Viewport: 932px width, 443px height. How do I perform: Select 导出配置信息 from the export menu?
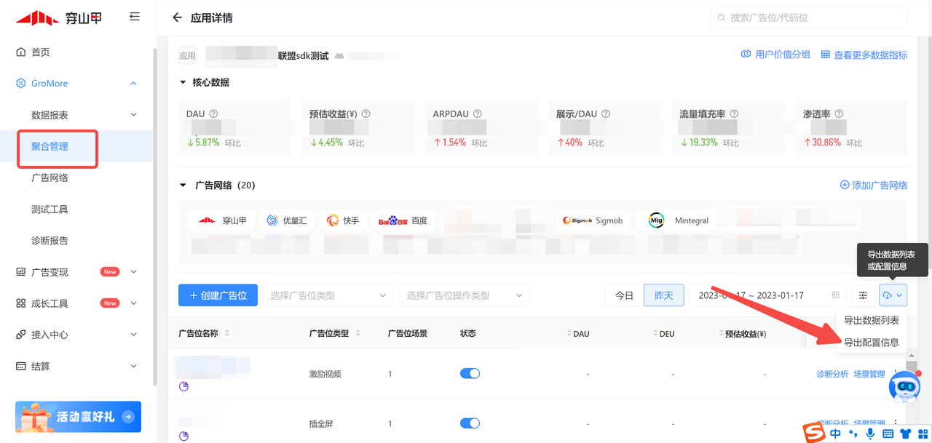871,342
